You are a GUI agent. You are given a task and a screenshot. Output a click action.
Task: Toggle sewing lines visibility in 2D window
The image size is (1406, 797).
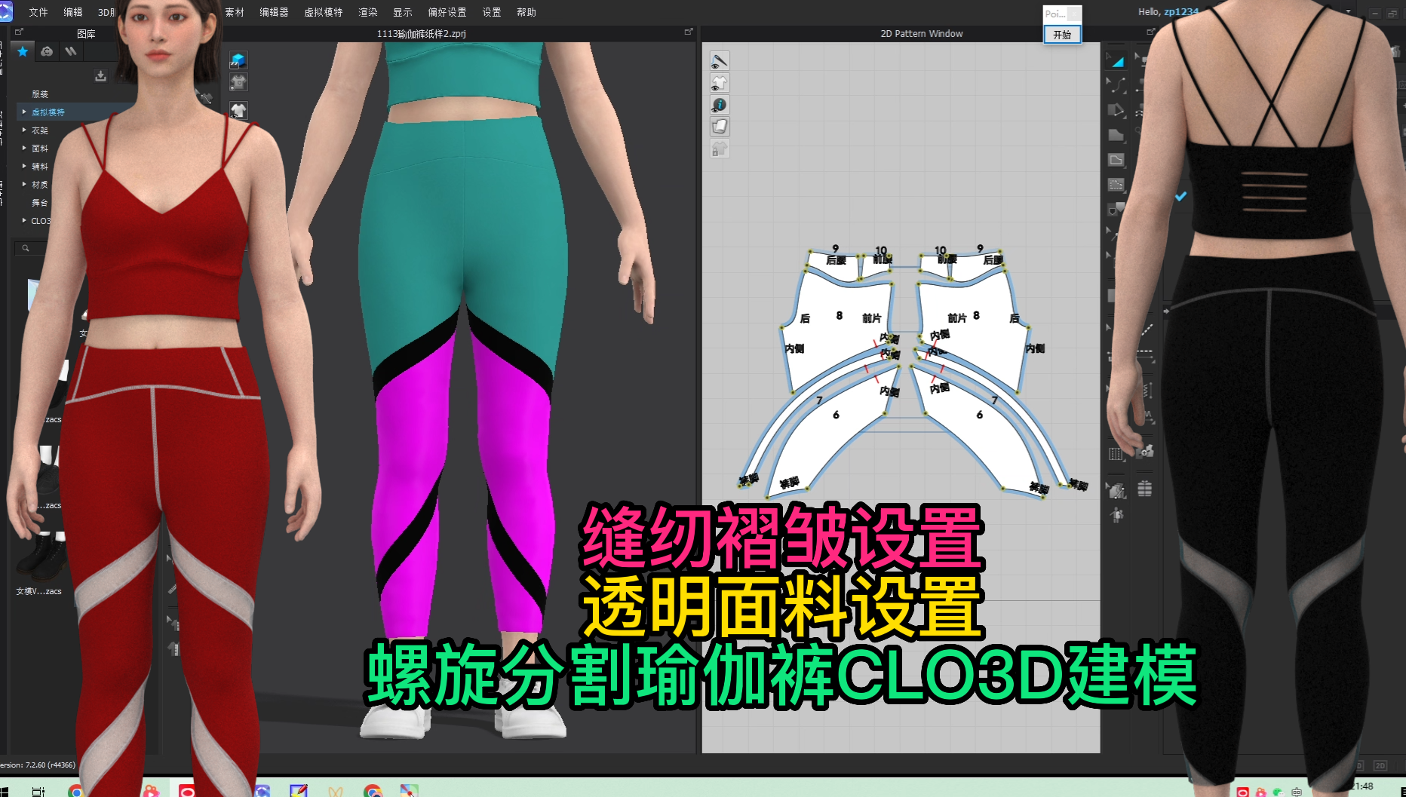720,61
